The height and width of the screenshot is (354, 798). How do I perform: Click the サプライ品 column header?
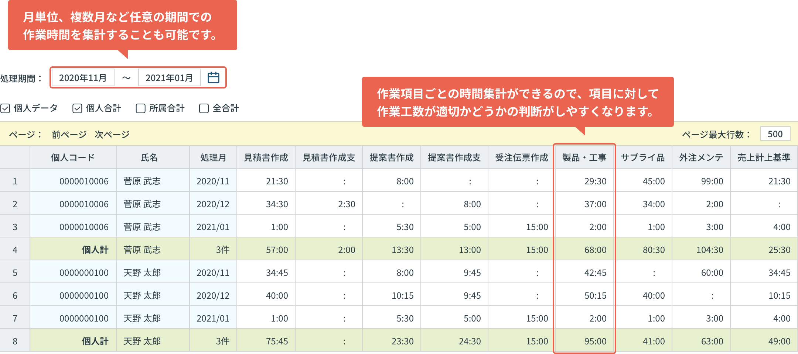coord(643,157)
